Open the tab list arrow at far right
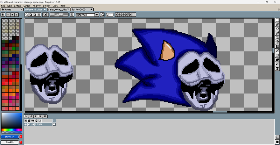This screenshot has height=145, width=280. pos(278,9)
